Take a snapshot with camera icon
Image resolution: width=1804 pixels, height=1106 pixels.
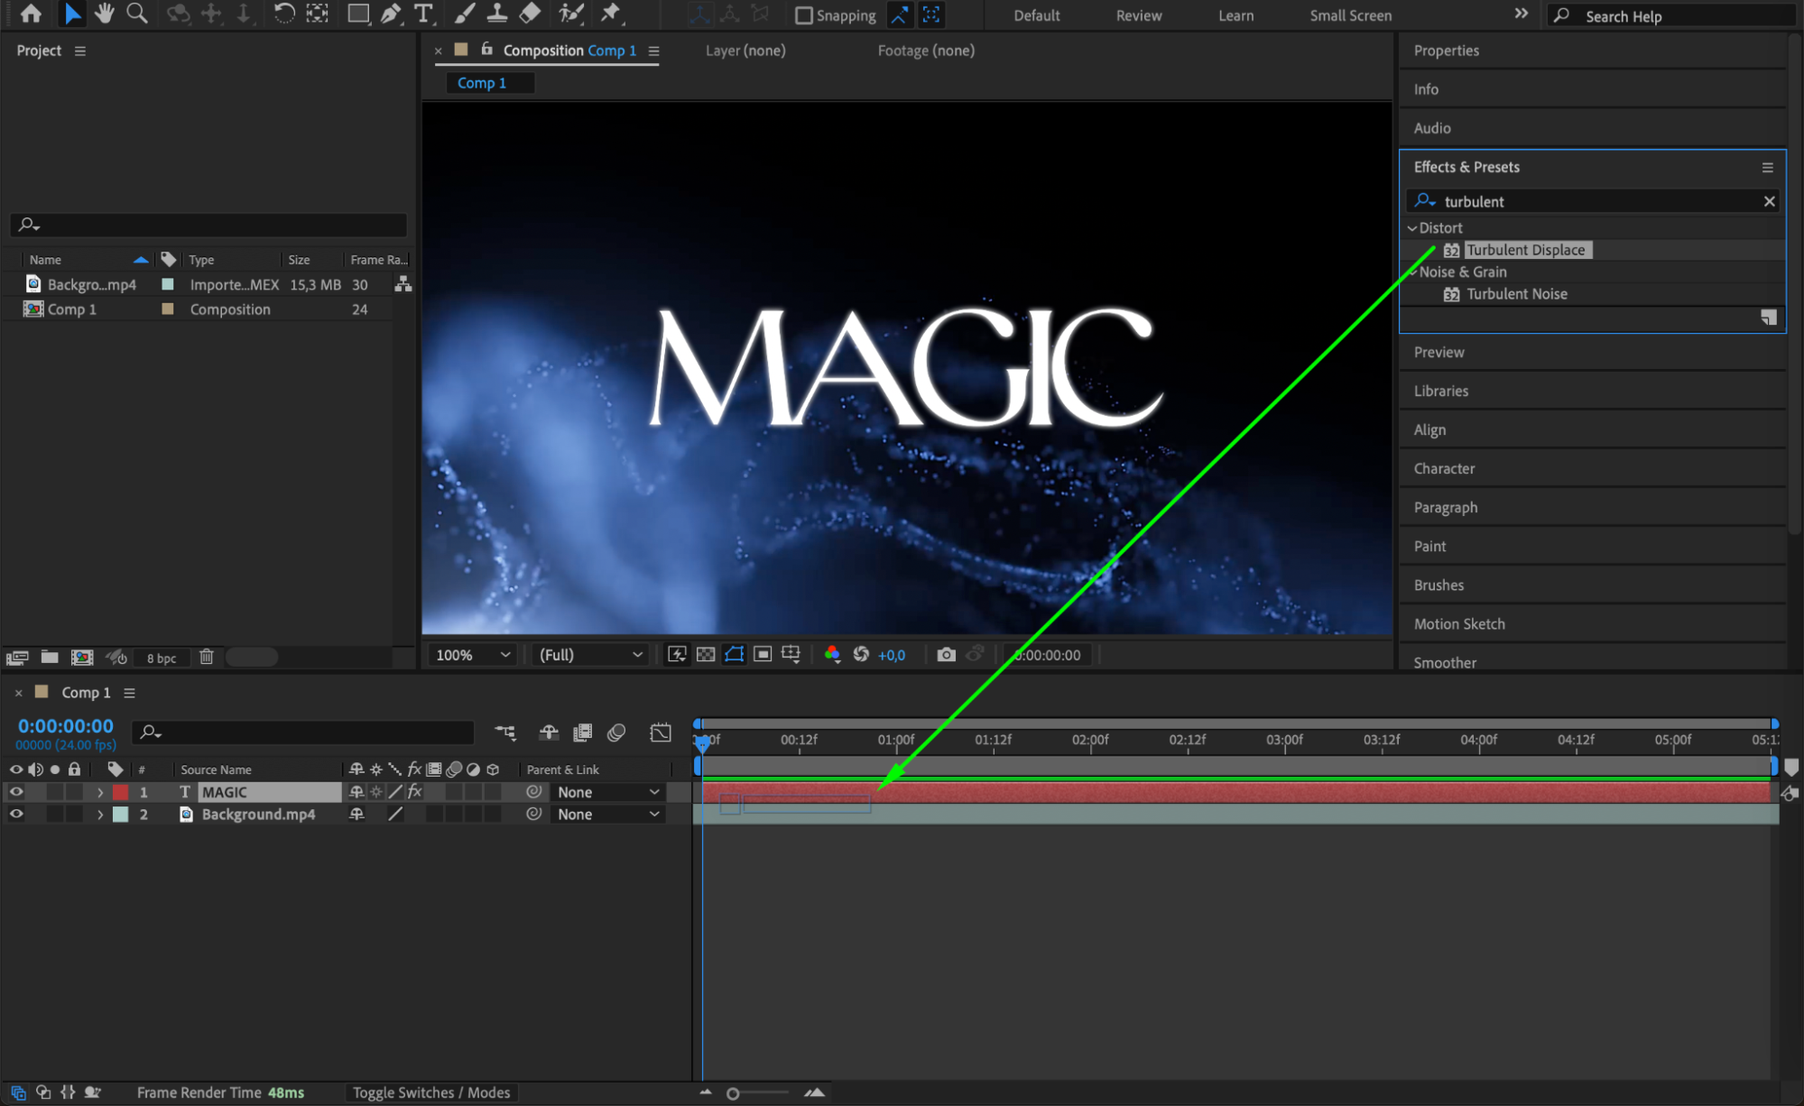pos(946,655)
